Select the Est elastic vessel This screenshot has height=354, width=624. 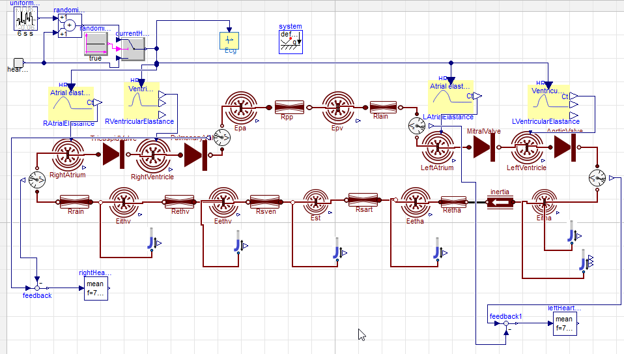[315, 202]
